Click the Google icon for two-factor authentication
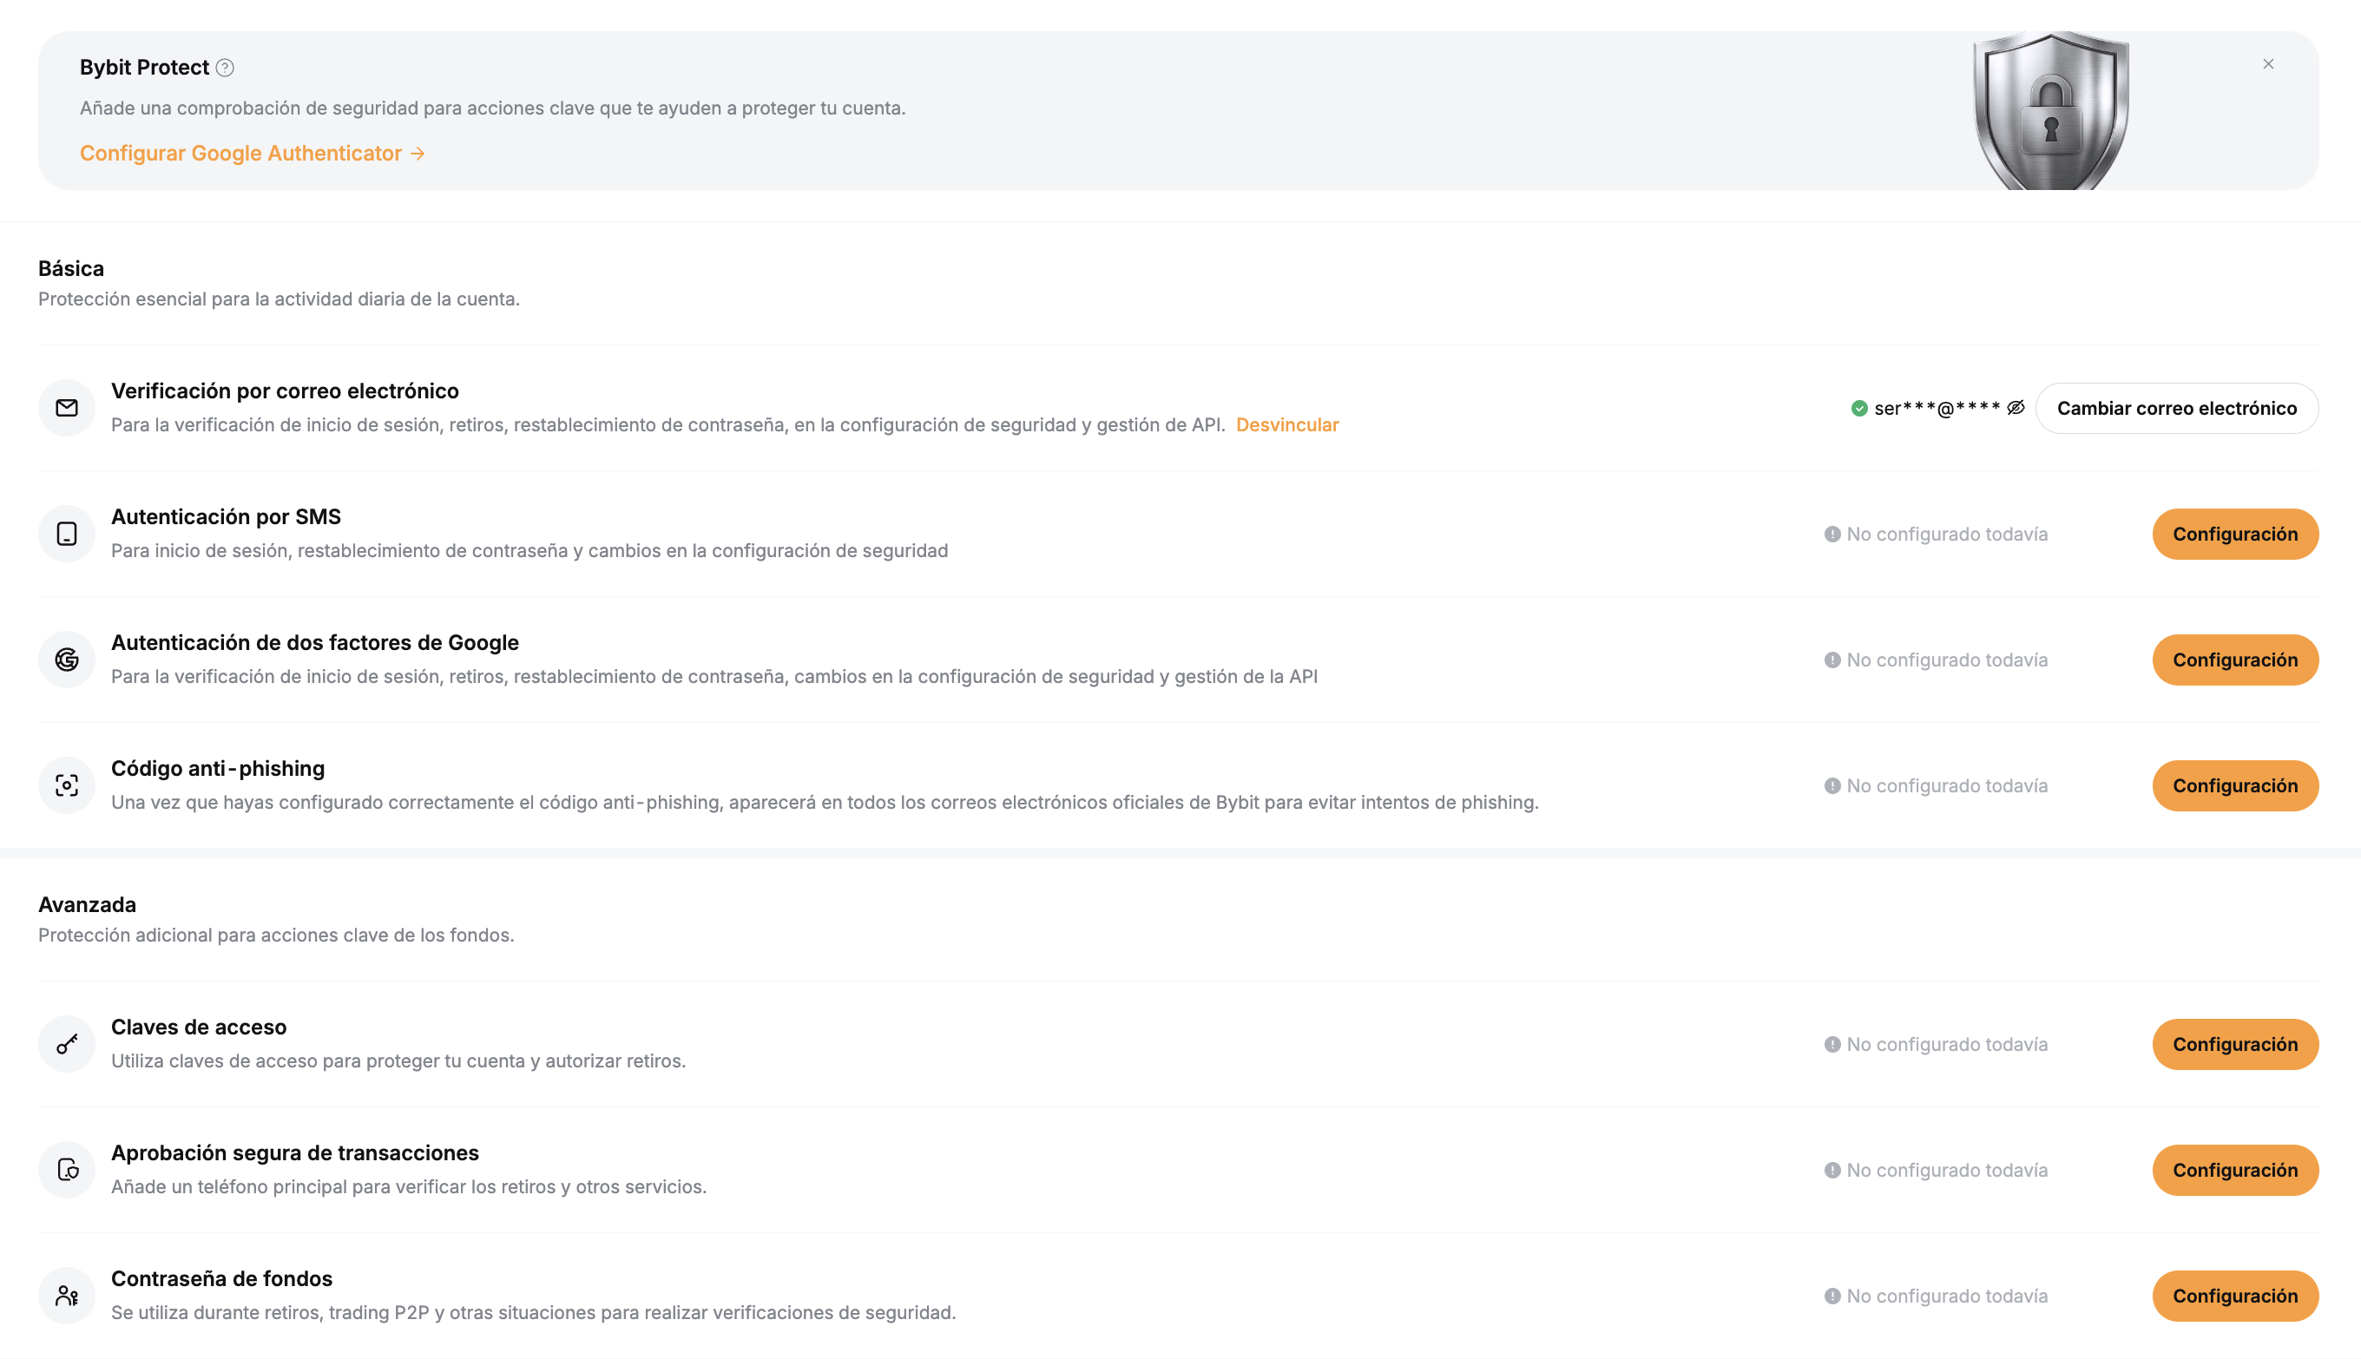 (66, 660)
